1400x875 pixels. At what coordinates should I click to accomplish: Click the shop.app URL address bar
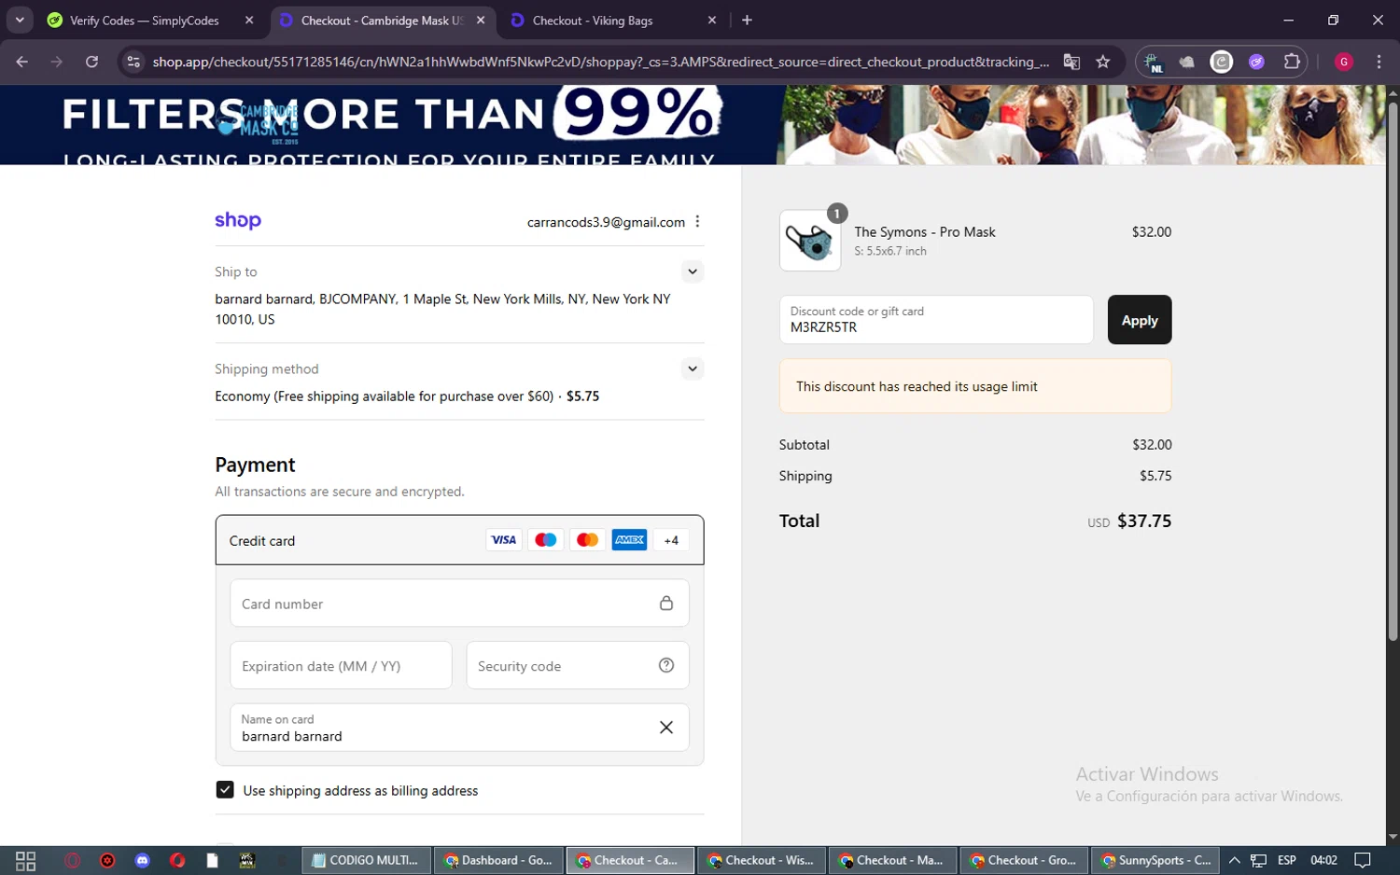[600, 62]
